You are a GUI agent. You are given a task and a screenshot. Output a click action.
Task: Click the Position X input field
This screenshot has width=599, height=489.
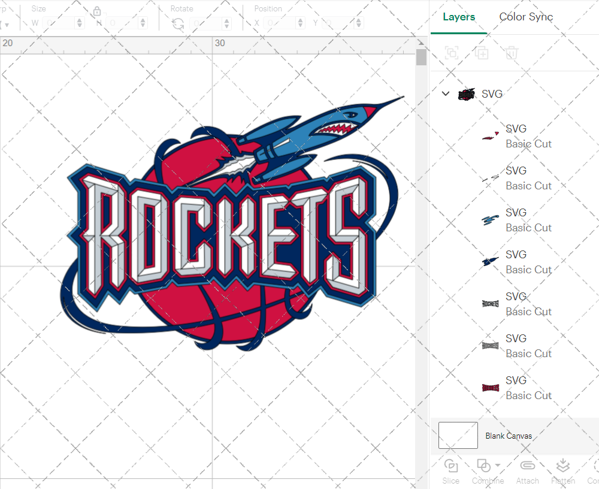tap(280, 23)
